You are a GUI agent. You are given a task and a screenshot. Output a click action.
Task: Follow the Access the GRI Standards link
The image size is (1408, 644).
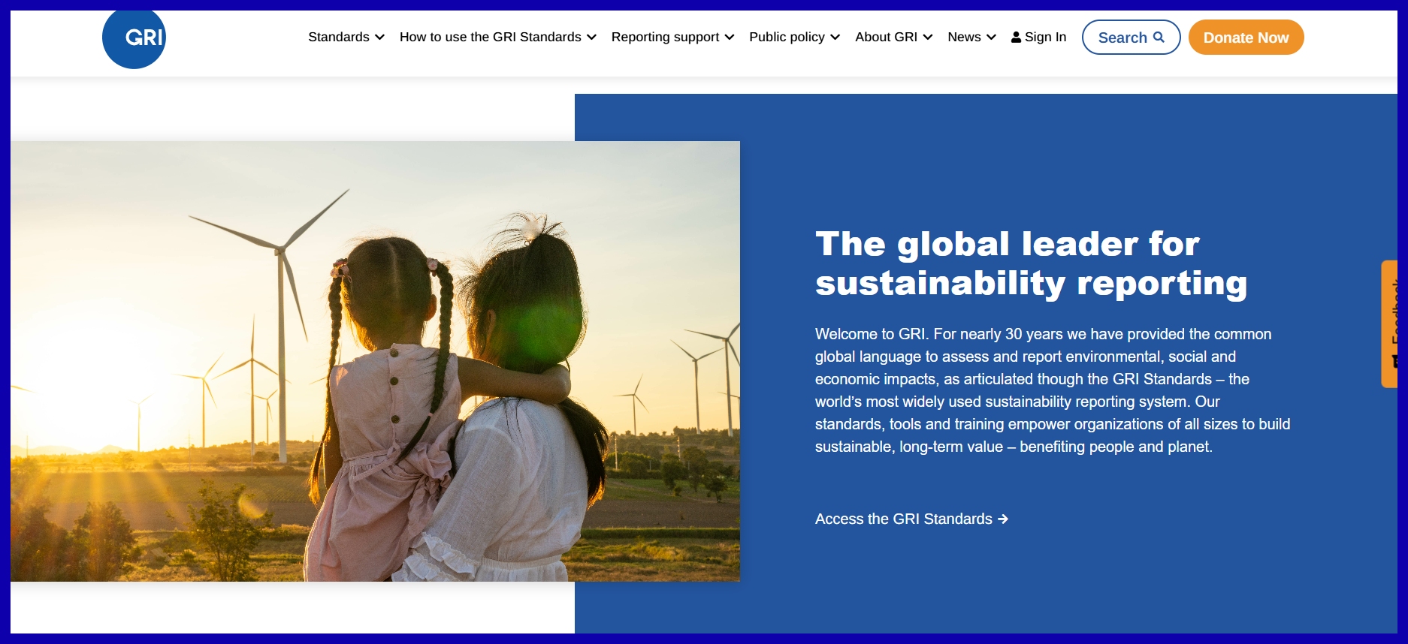pos(903,519)
